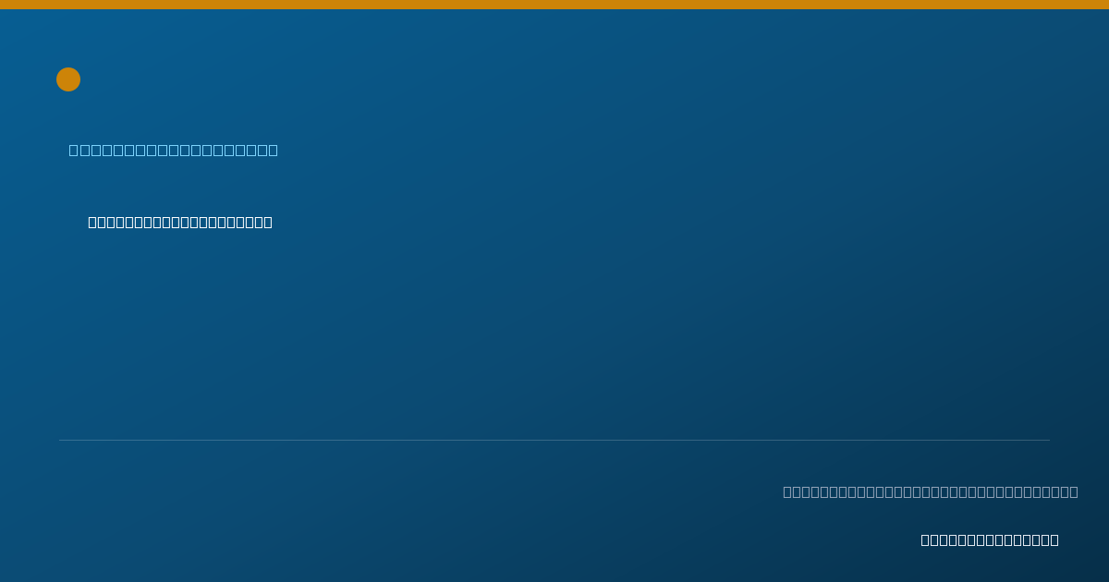Click the middle of the light blue heading
Image resolution: width=1109 pixels, height=582 pixels.
coord(174,150)
